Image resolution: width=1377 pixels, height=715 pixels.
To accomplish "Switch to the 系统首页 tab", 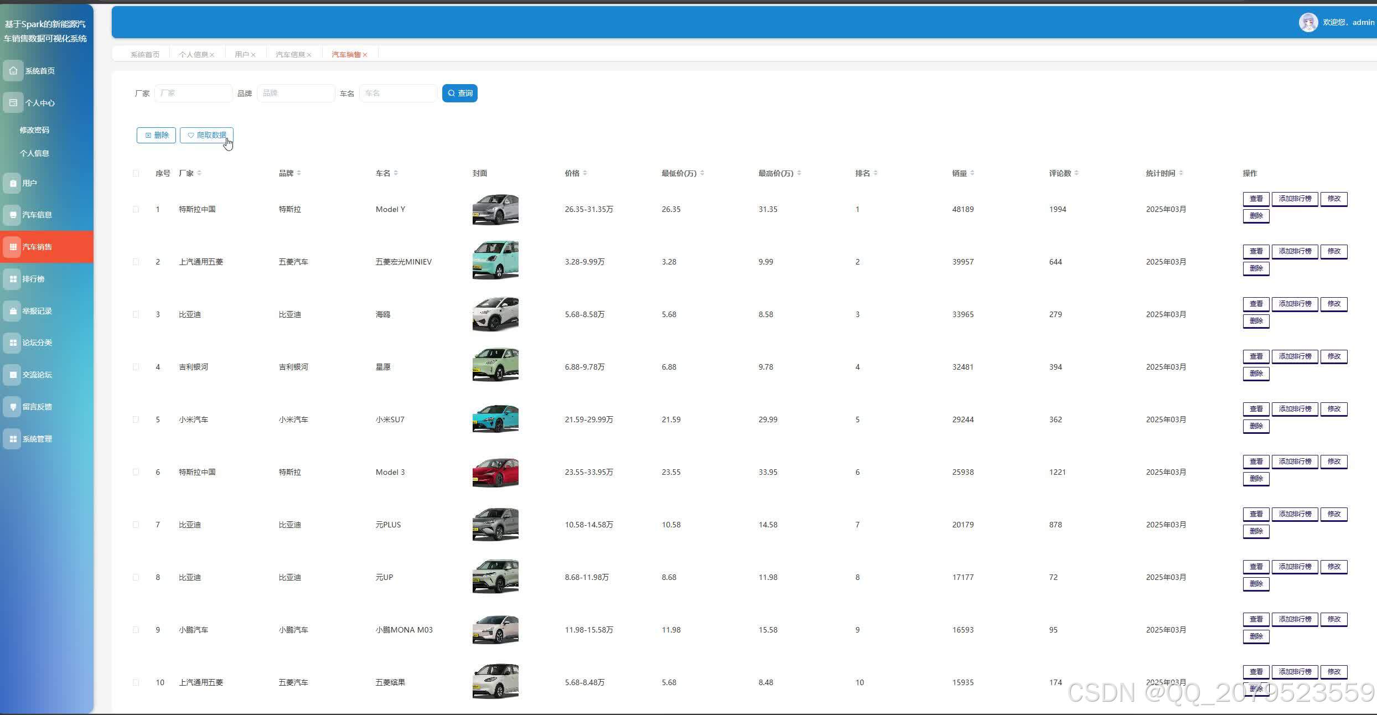I will [144, 54].
